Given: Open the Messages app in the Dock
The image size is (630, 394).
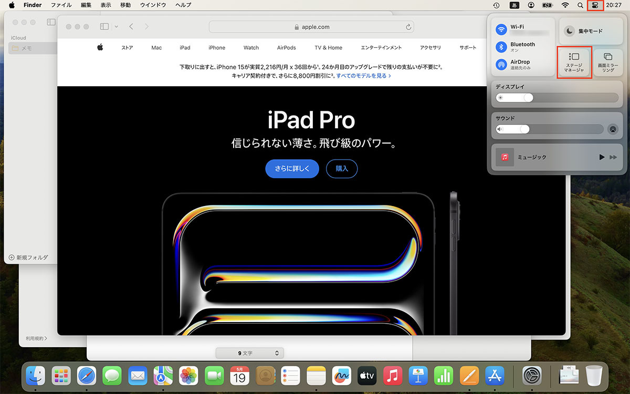Looking at the screenshot, I should [x=112, y=376].
